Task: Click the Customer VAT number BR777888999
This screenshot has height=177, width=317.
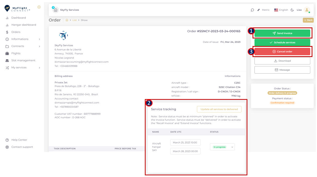Action: coord(77,114)
